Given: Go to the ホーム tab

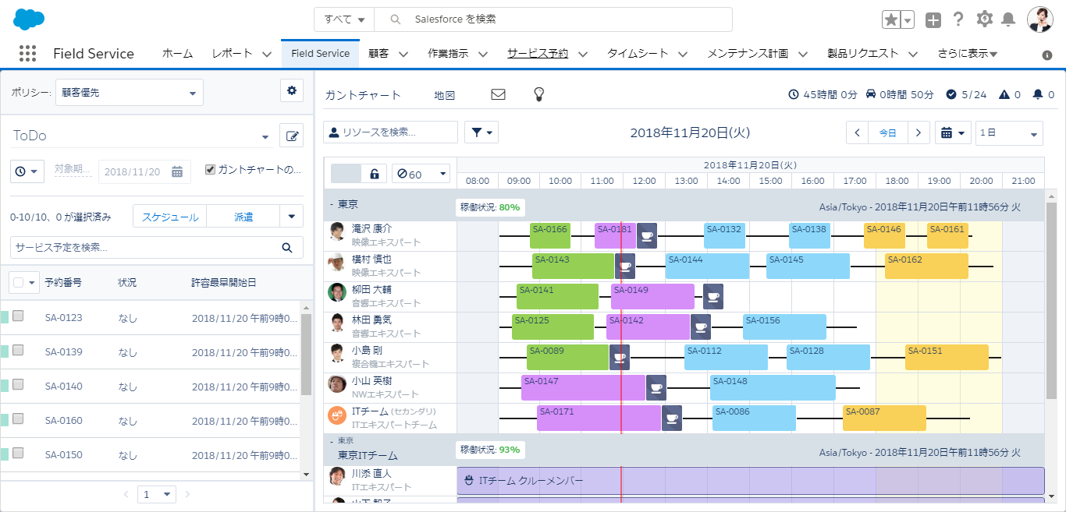Looking at the screenshot, I should pyautogui.click(x=177, y=54).
